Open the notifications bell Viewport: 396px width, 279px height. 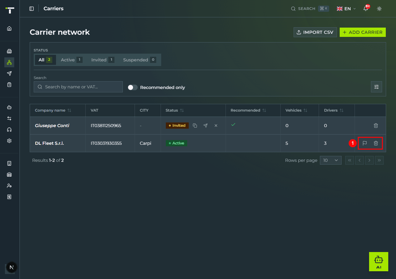366,8
